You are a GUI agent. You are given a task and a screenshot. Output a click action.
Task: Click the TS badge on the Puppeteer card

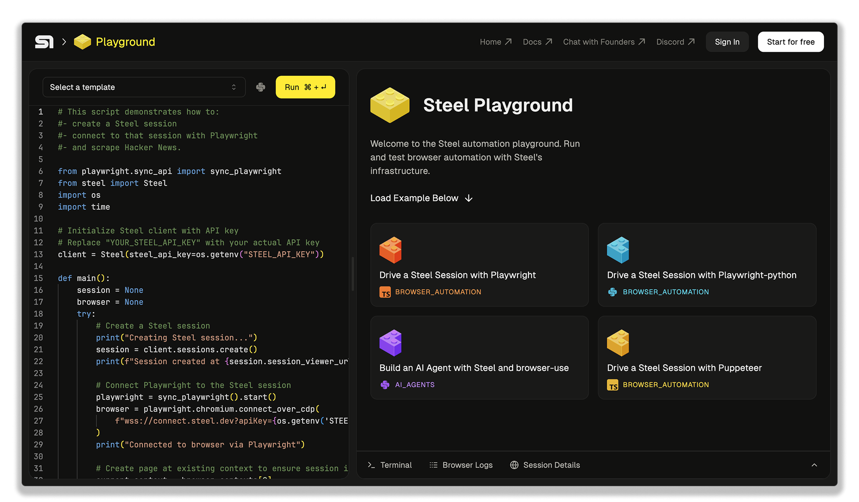pos(613,385)
